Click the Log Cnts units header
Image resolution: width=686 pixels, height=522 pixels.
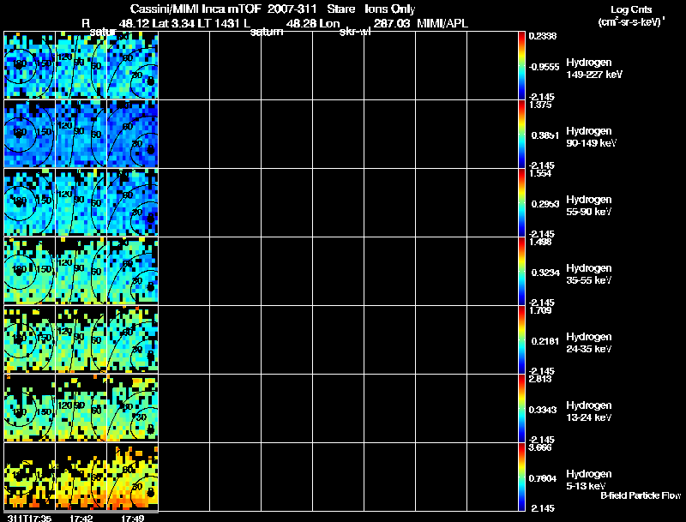click(x=629, y=15)
